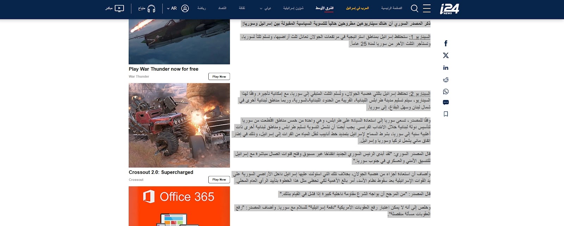The height and width of the screenshot is (226, 564).
Task: Go to الحرب في إسرائيل section
Action: tap(357, 8)
